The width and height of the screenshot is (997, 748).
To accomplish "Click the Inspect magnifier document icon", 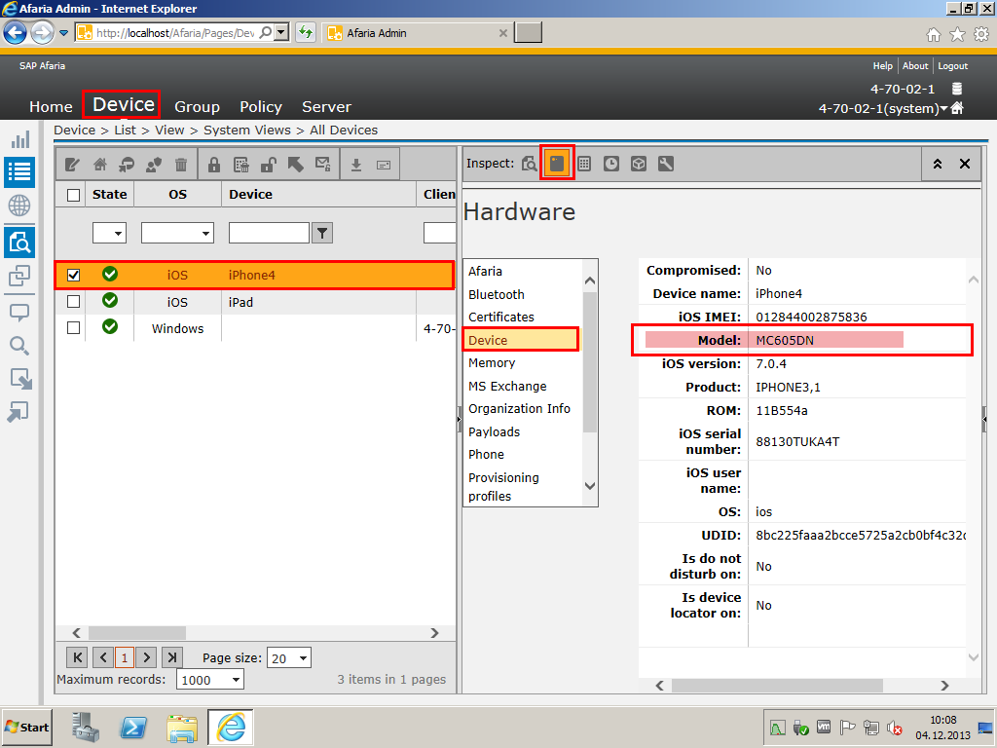I will pyautogui.click(x=529, y=164).
